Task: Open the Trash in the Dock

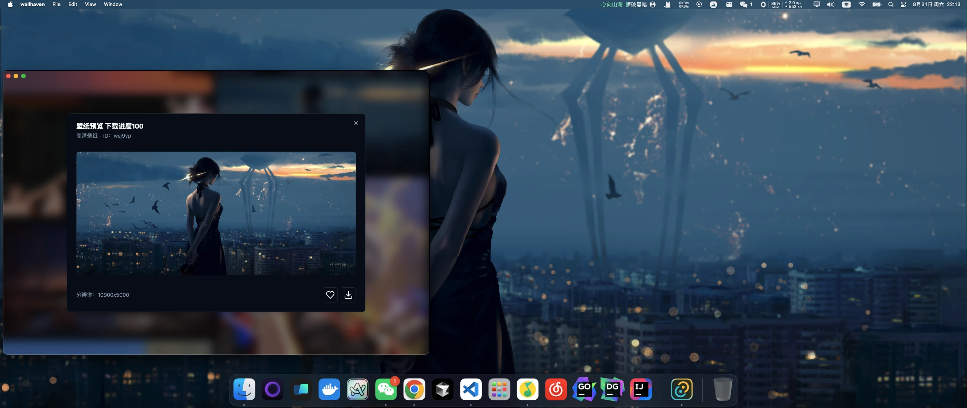Action: click(x=723, y=389)
